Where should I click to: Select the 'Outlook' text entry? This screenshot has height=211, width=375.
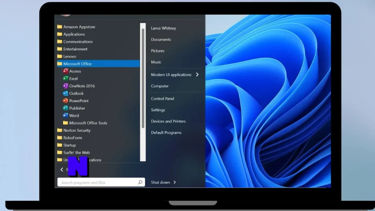pyautogui.click(x=76, y=93)
